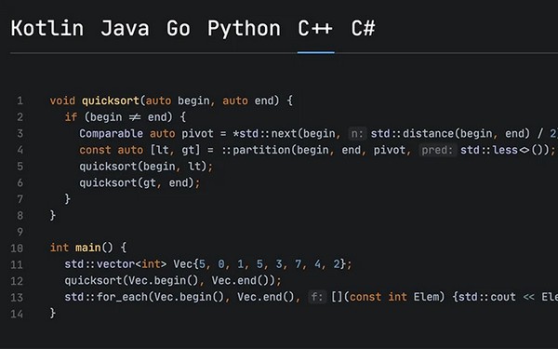Click the 'f:' parameter hint on line 13
Image resolution: width=558 pixels, height=349 pixels.
point(317,297)
